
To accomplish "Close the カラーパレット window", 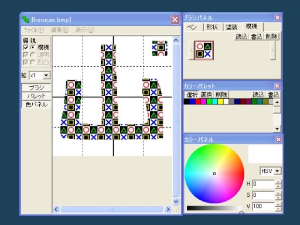I will (277, 86).
